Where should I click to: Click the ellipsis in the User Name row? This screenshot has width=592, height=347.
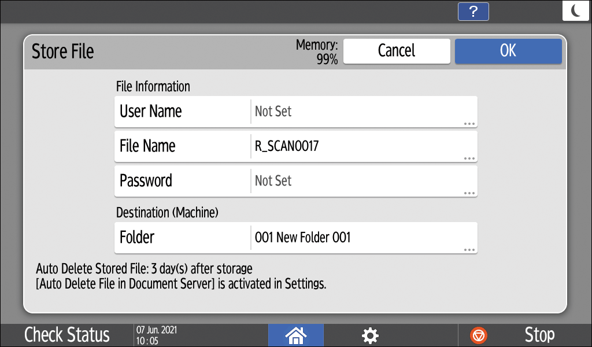(x=469, y=123)
